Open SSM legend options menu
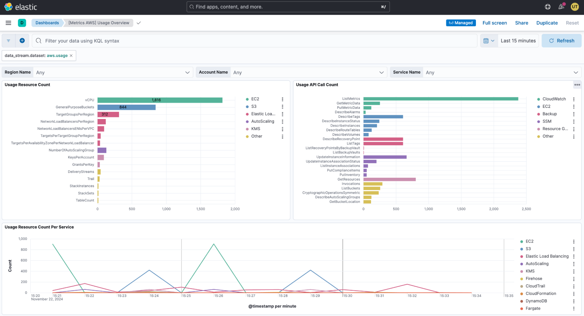Viewport: 584px width, 316px height. 574,121
